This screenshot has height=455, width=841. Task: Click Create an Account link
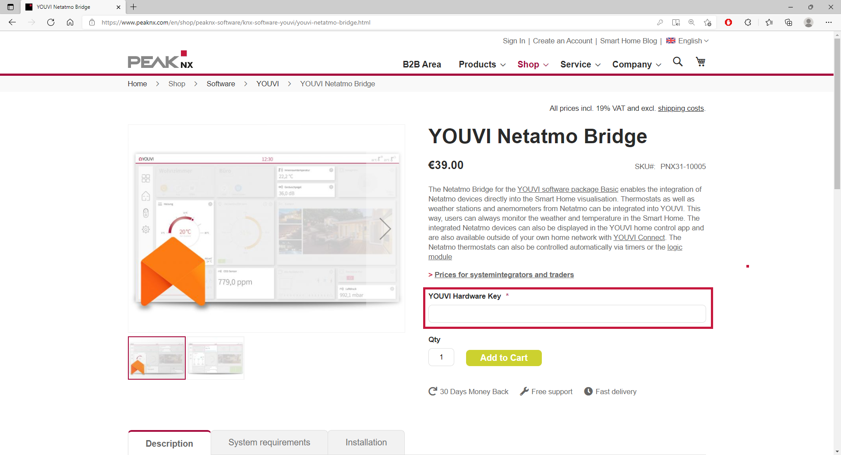pos(562,41)
